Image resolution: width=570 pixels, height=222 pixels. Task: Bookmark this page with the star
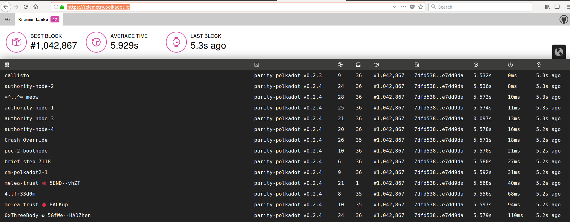tap(421, 7)
